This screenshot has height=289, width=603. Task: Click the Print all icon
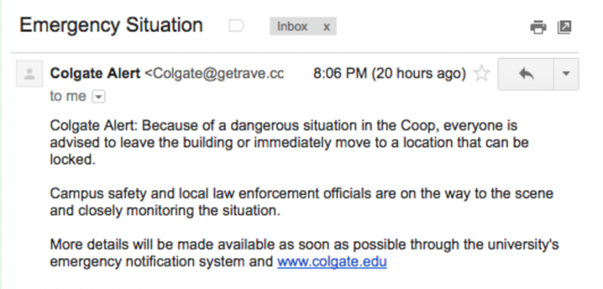[x=538, y=27]
